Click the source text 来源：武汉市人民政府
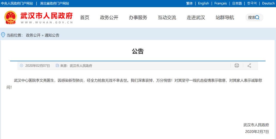The image size is (276, 139). point(76,66)
